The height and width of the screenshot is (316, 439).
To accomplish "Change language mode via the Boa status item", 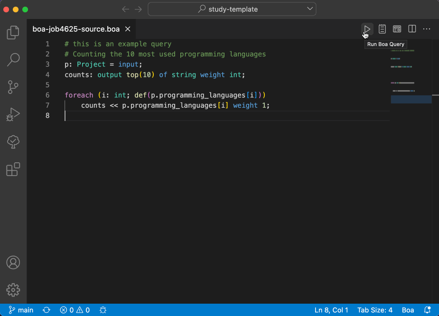I will [408, 310].
